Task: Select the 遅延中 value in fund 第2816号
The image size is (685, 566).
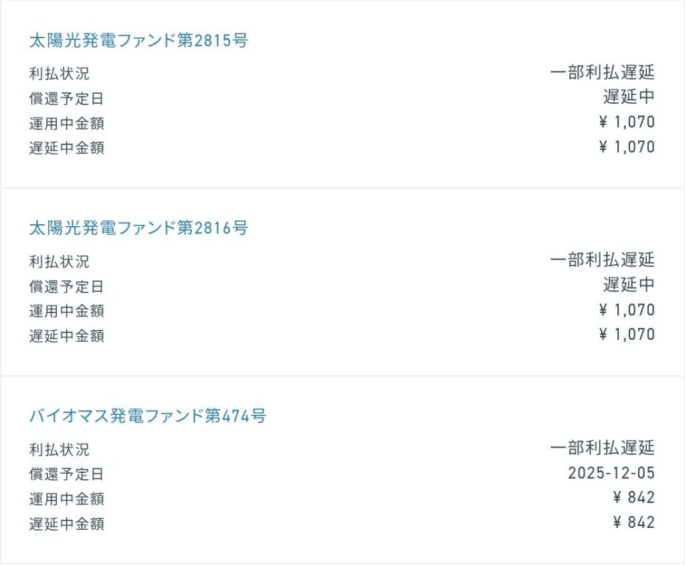Action: pos(629,285)
